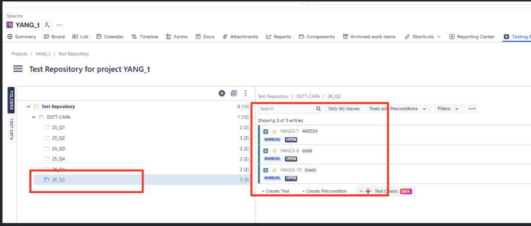The width and height of the screenshot is (531, 226).
Task: Click the Projects breadcrumb link
Action: pyautogui.click(x=19, y=54)
